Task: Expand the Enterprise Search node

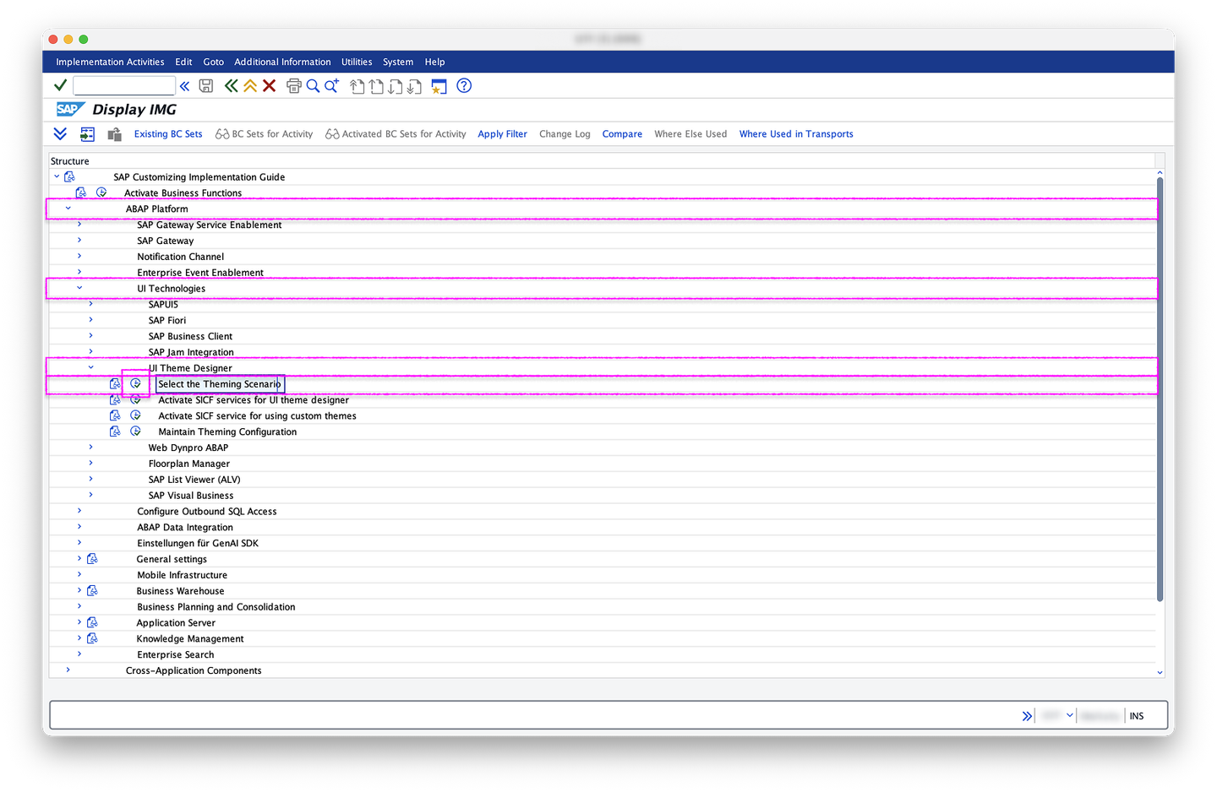Action: [x=79, y=654]
